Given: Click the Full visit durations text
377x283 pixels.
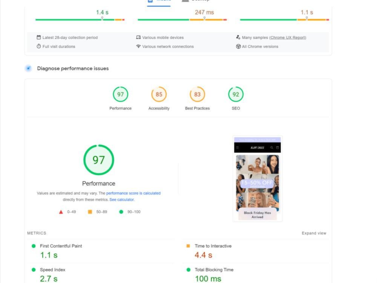Looking at the screenshot, I should 59,46.
